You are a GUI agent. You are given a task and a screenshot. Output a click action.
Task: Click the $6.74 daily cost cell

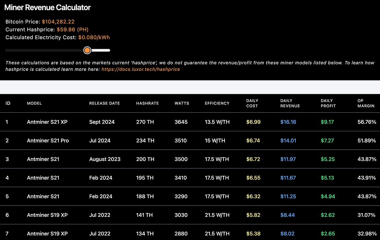click(x=253, y=141)
